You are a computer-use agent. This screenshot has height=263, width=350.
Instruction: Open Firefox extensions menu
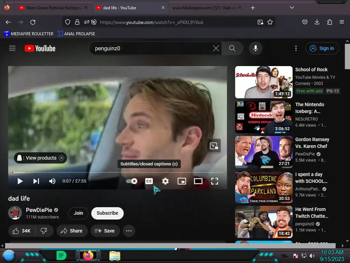[329, 22]
